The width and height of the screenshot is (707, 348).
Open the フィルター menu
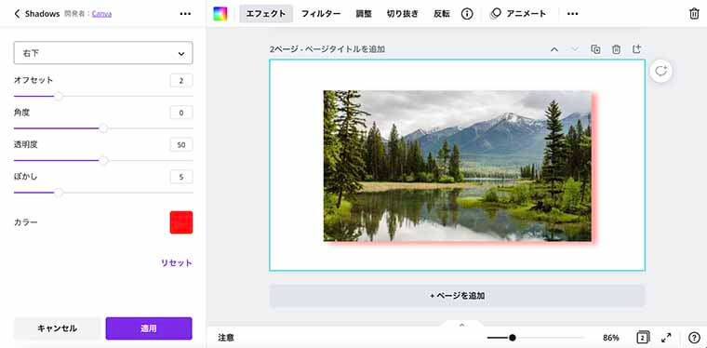321,14
